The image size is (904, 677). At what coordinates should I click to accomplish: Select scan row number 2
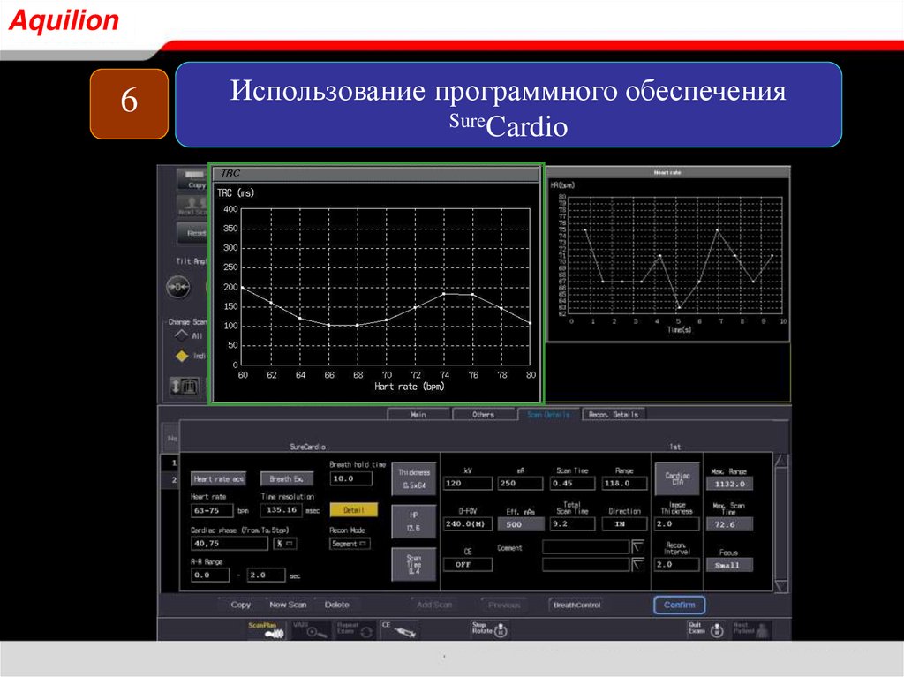pos(171,480)
